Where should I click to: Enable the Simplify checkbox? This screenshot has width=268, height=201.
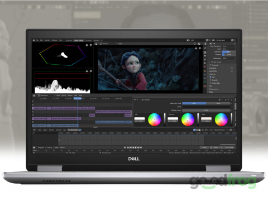coord(210,80)
